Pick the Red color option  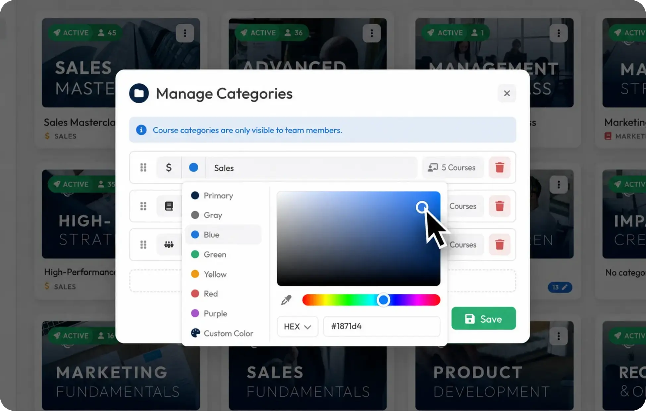(x=223, y=294)
